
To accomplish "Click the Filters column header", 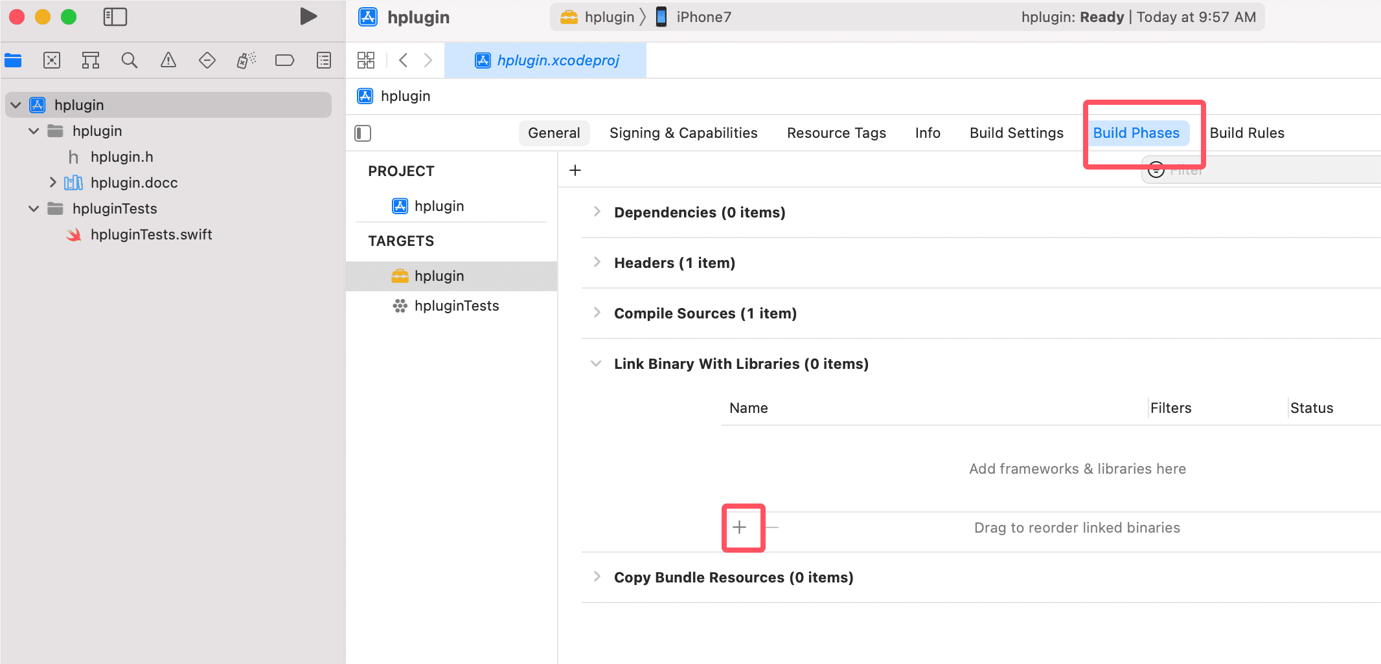I will (1170, 408).
